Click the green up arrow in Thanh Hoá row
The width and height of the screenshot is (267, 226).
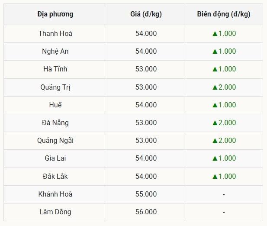point(214,34)
